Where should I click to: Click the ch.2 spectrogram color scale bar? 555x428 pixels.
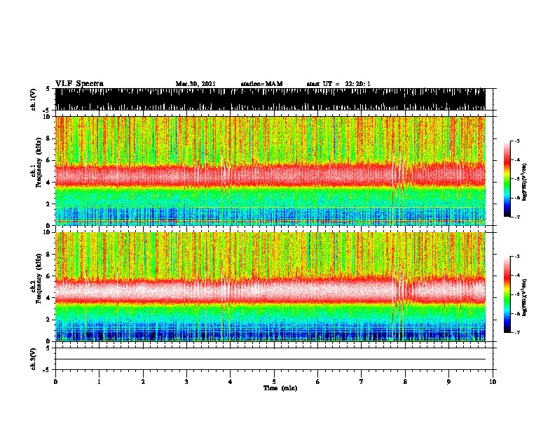point(507,294)
